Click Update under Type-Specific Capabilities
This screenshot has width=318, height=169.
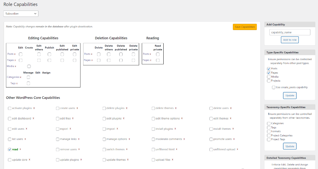click(x=290, y=95)
